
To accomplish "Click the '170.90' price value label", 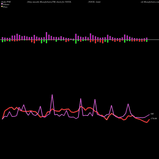I will [154, 119].
